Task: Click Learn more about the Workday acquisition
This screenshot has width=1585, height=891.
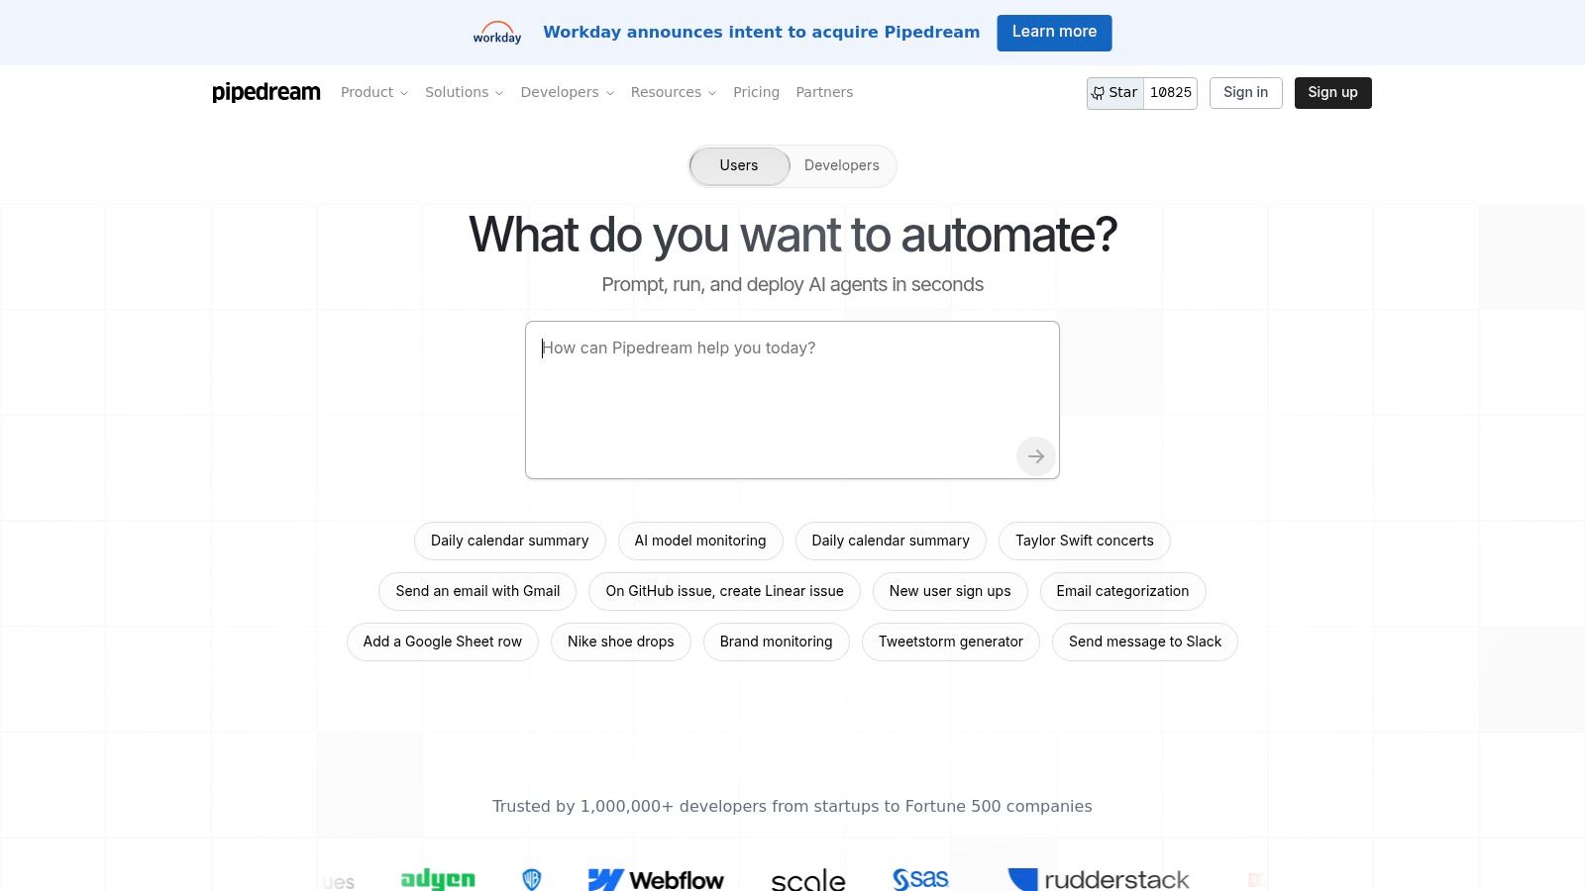Action: click(1054, 32)
